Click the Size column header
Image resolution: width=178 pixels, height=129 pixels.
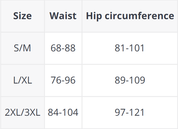coord(22,16)
